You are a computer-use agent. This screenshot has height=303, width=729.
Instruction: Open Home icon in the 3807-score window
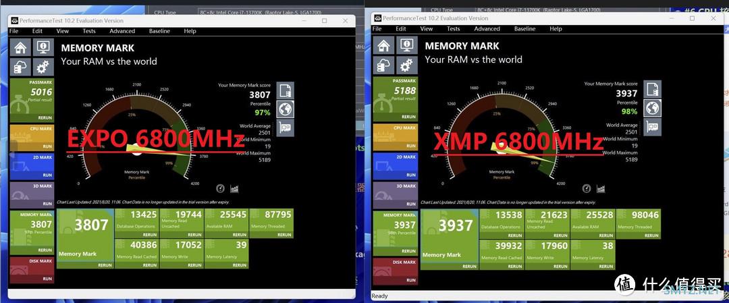(x=20, y=47)
